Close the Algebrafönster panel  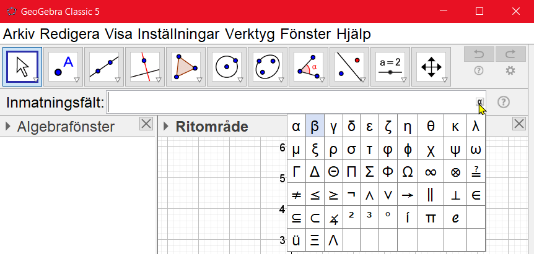146,124
